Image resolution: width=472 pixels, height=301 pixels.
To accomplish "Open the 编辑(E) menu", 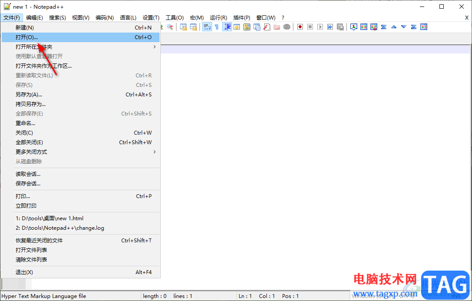I will click(35, 18).
